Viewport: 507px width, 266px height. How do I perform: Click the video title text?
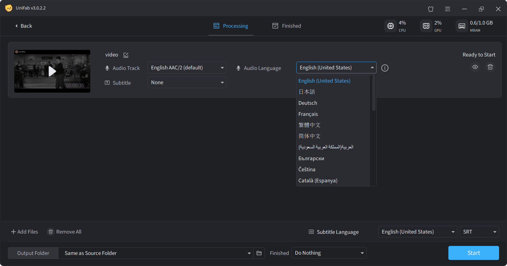point(112,55)
